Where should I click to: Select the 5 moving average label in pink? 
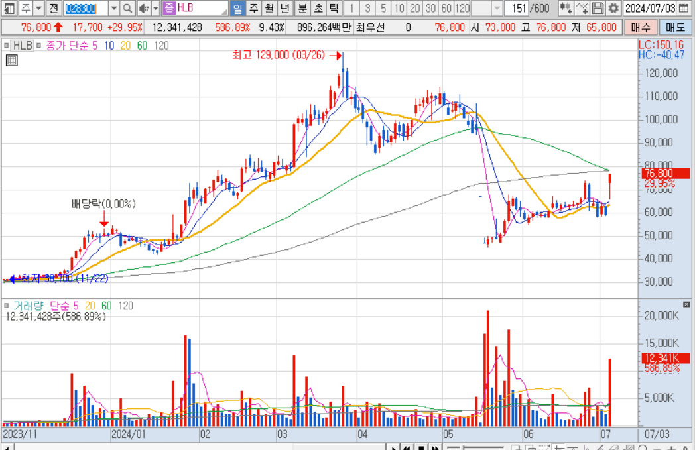click(x=95, y=46)
